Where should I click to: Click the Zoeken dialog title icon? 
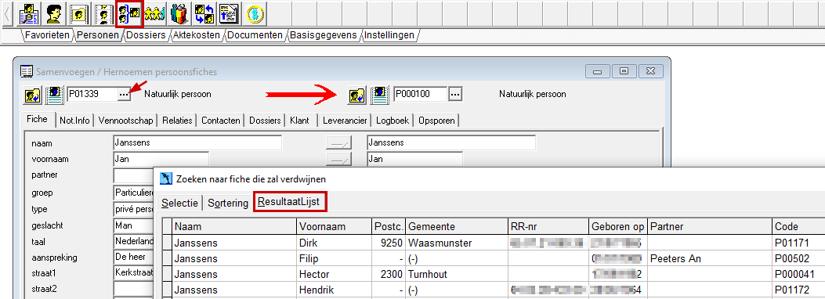166,179
